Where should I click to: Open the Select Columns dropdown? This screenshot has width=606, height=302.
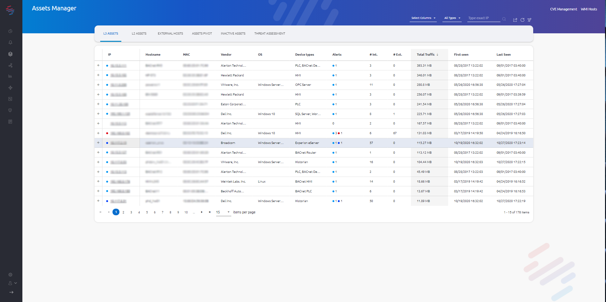coord(423,18)
